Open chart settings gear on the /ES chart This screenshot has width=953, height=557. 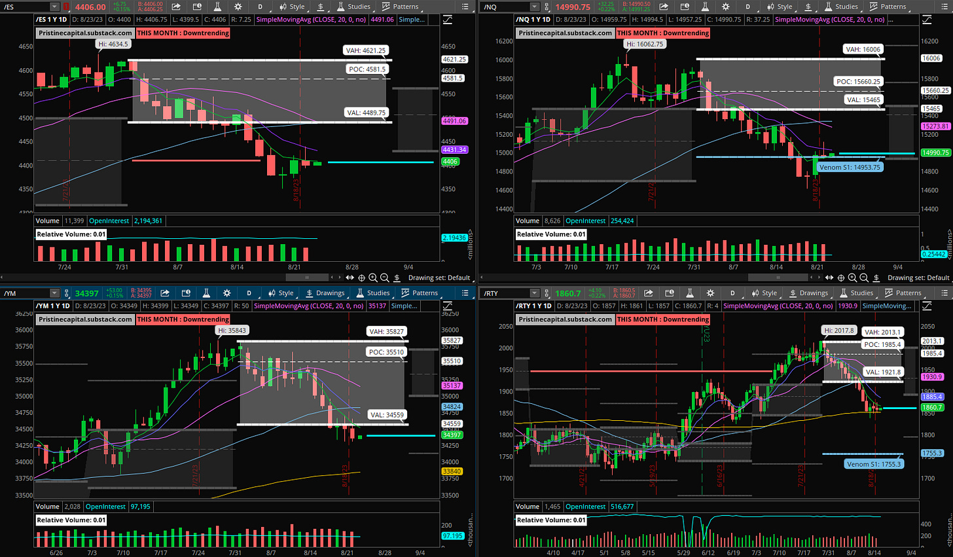point(238,7)
